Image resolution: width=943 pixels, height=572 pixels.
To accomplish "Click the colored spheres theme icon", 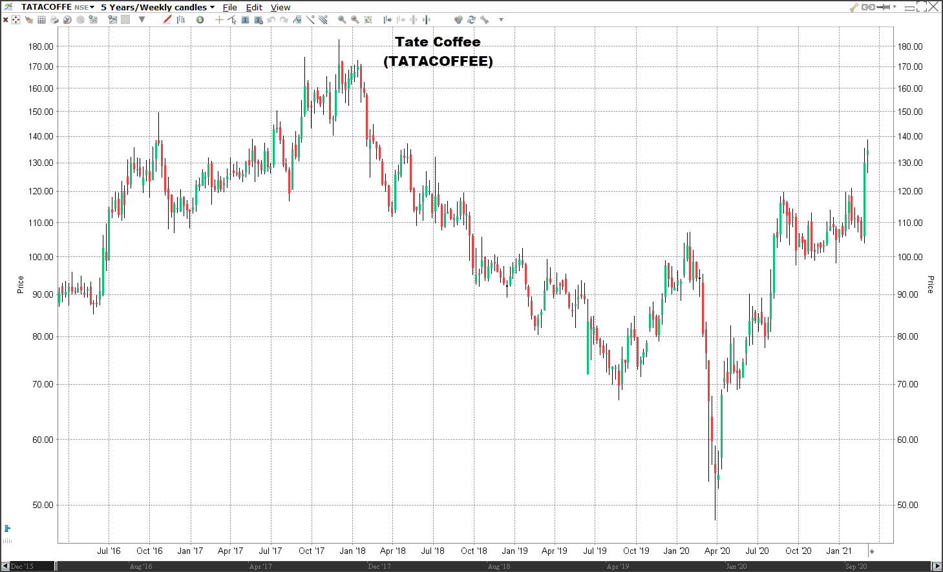I will pos(458,19).
